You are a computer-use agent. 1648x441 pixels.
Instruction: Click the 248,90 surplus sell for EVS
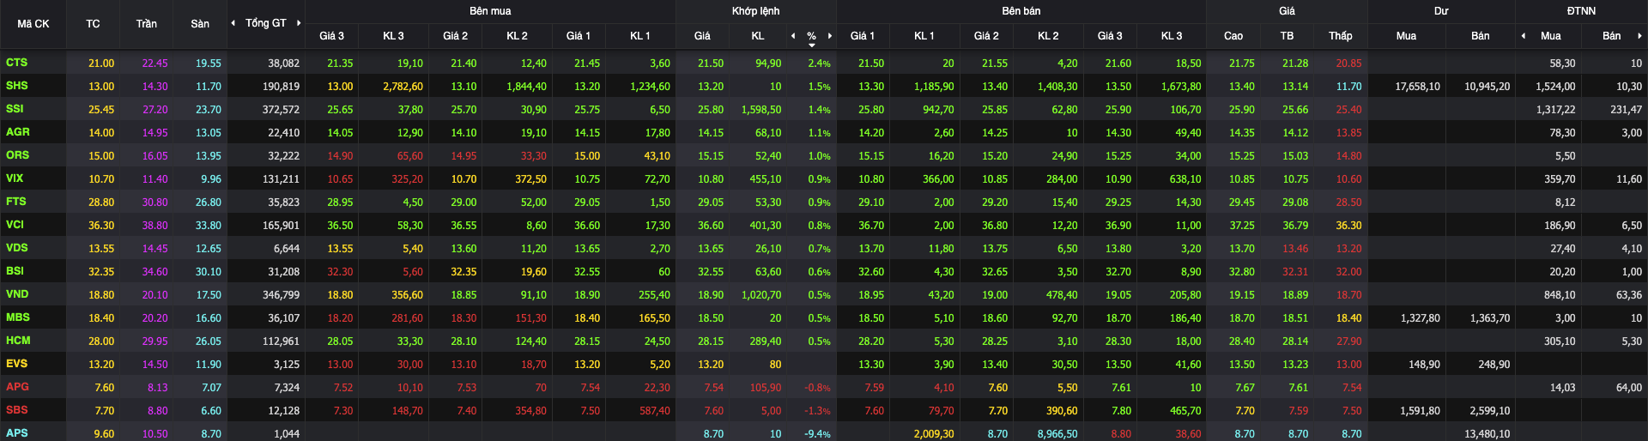(x=1494, y=365)
